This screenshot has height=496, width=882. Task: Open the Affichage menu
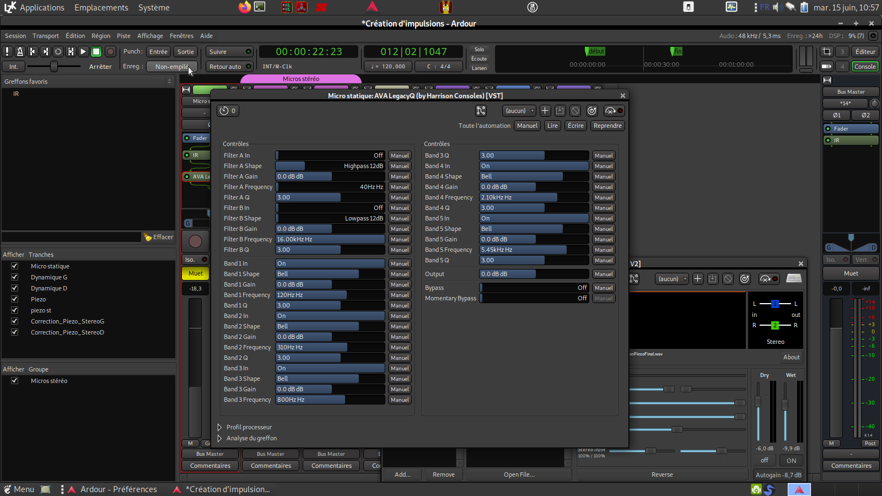click(150, 36)
